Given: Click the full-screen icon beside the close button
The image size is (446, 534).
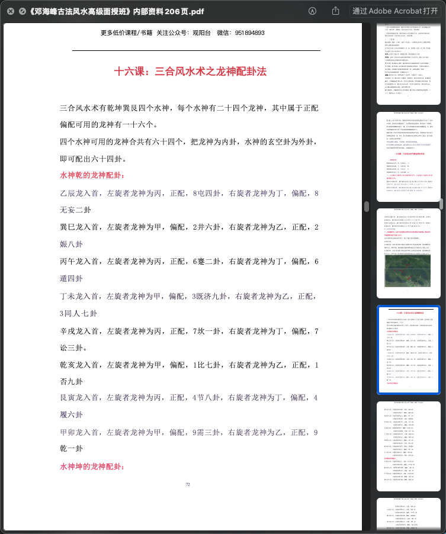Looking at the screenshot, I should [22, 11].
